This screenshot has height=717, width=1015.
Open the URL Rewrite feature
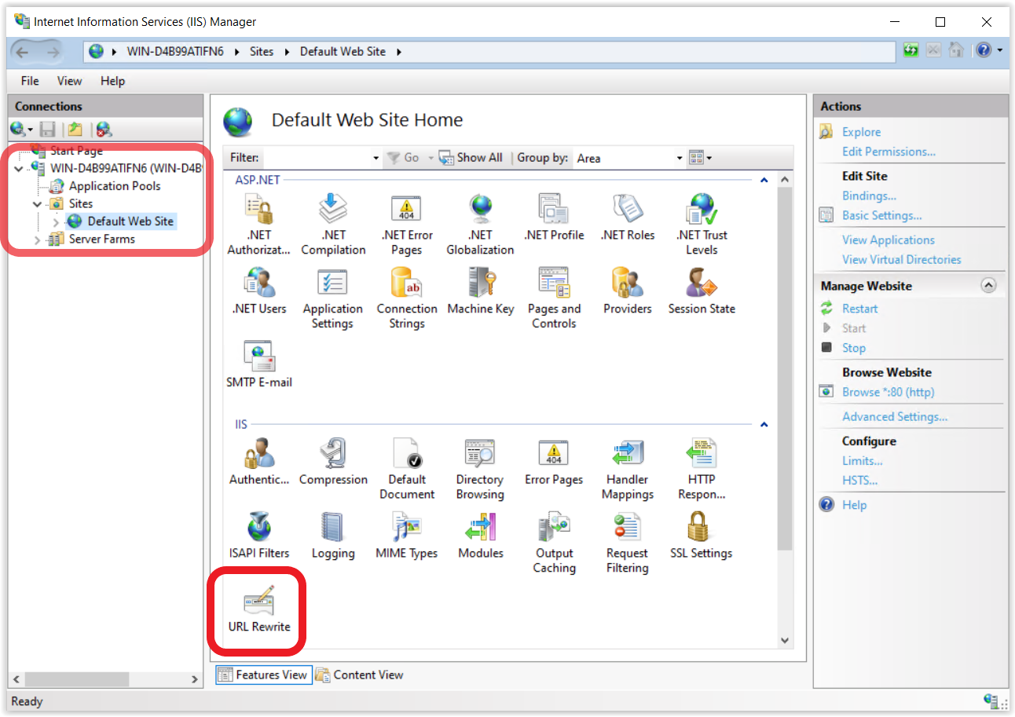[258, 610]
